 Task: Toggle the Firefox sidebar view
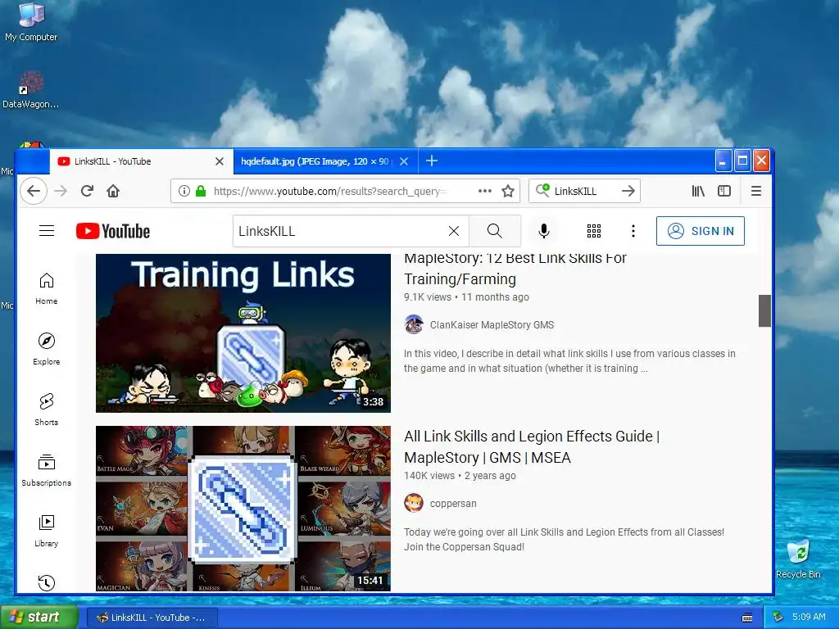pos(724,191)
